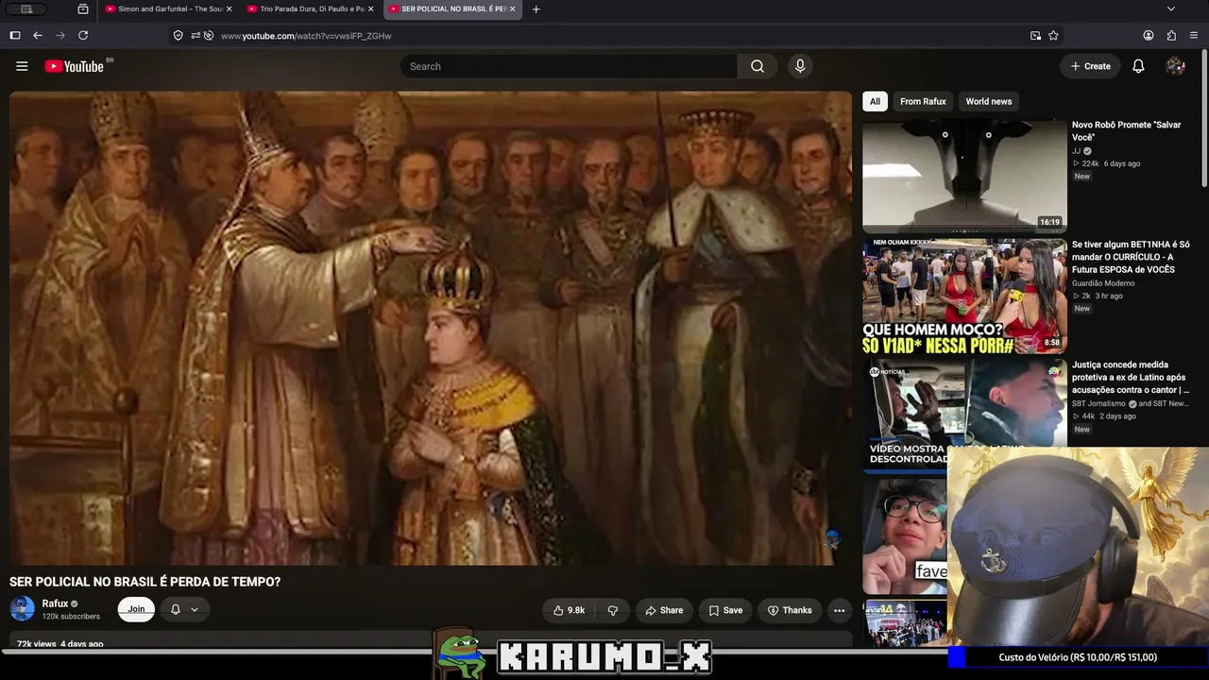Filter recommendations by World news
This screenshot has width=1209, height=680.
coord(988,101)
